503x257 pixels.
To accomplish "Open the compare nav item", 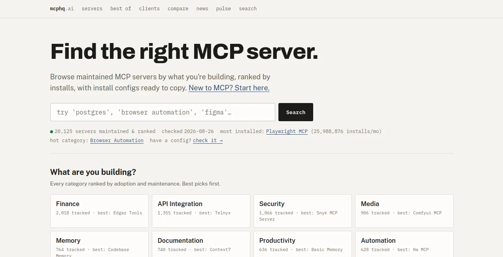I will coord(178,8).
